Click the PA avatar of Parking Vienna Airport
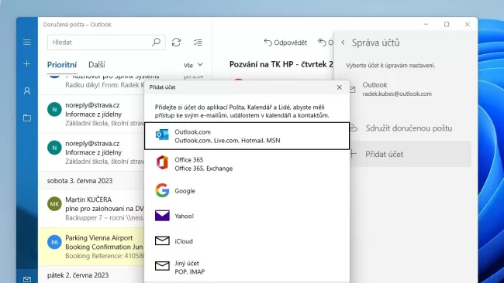 coord(54,242)
